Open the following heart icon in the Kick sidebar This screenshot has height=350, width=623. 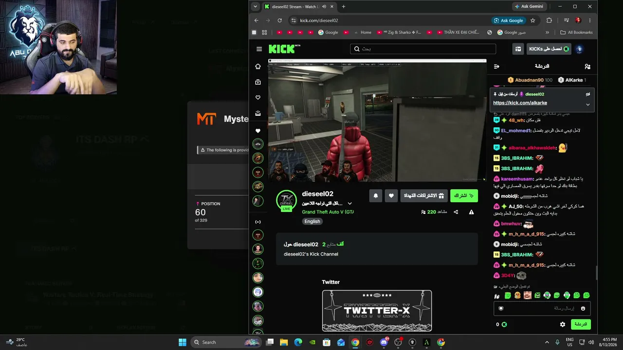pyautogui.click(x=258, y=98)
